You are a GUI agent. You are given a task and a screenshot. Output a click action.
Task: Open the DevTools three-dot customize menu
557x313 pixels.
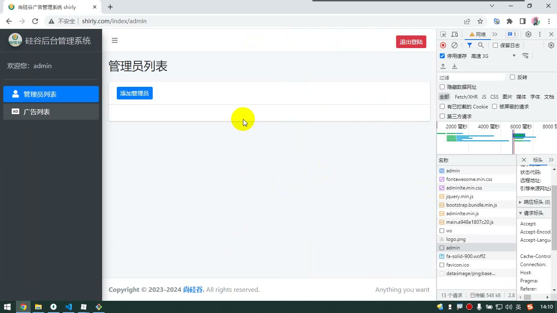pos(540,34)
